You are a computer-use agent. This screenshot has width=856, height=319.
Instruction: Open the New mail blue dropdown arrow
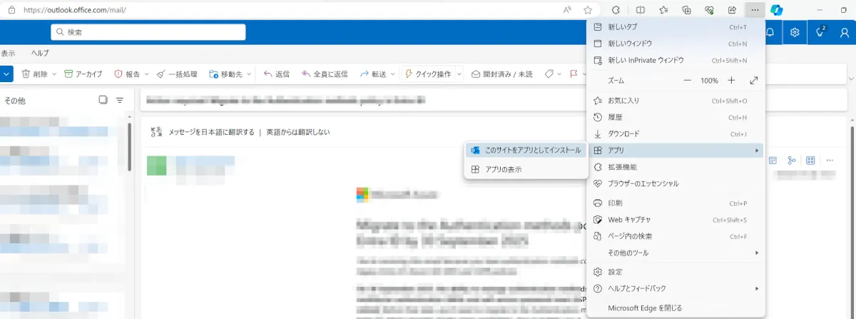click(6, 74)
